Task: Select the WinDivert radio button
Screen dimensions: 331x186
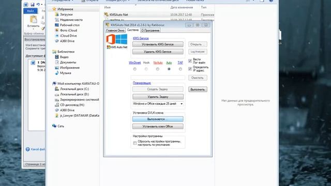Action: tap(134, 69)
